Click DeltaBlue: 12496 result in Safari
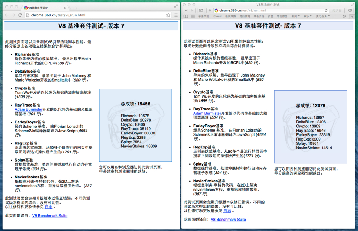Viewport: 358px width, 231px height. pyautogui.click(x=311, y=122)
